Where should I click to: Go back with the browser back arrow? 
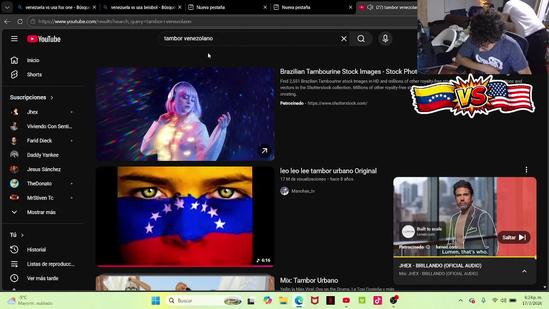[x=7, y=21]
